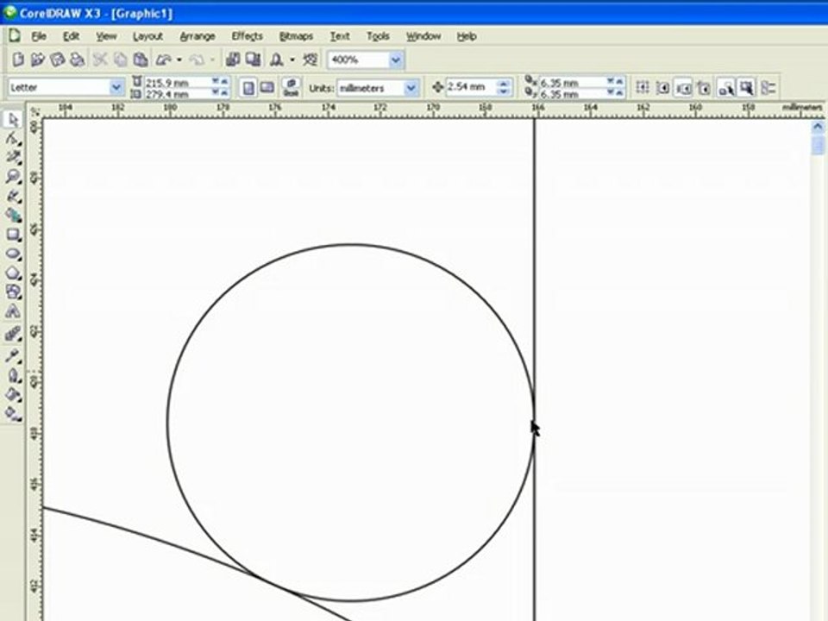Toggle Snap to Grid
The image size is (828, 621).
(642, 88)
